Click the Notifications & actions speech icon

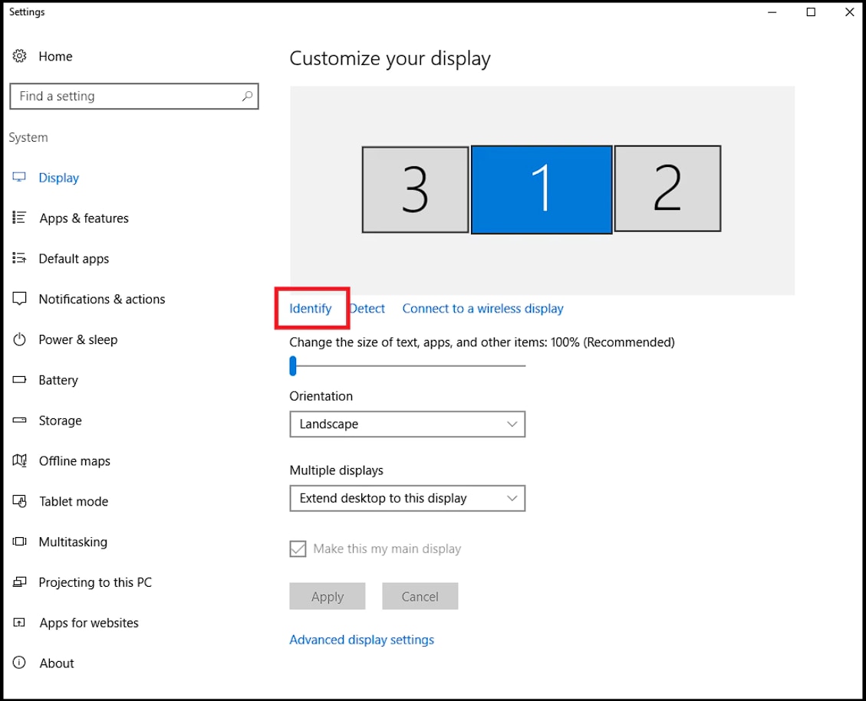click(19, 298)
